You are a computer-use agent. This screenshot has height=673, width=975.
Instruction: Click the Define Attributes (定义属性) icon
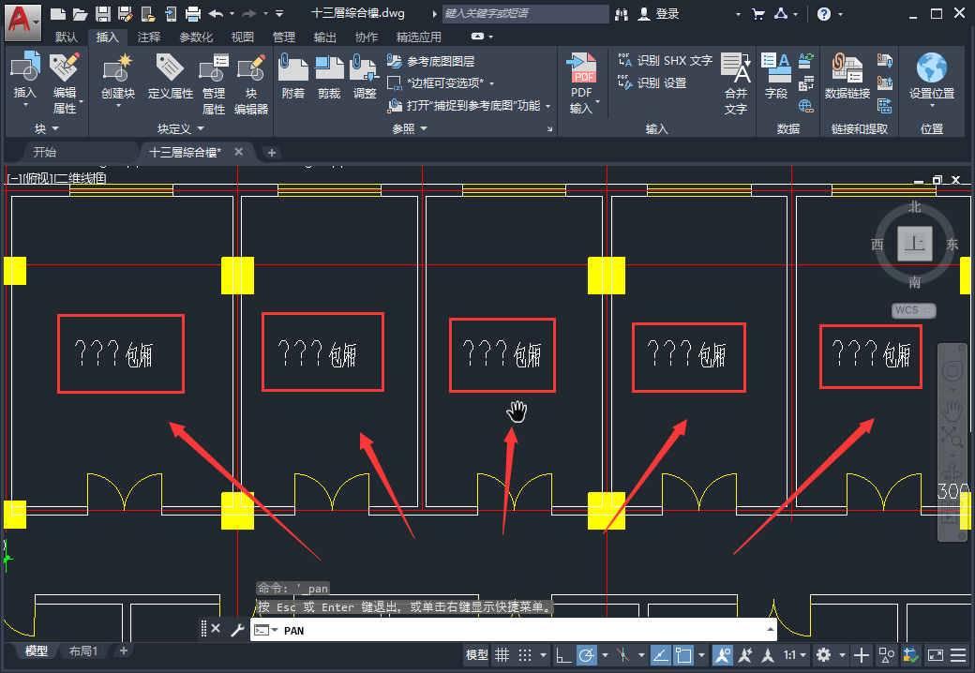(171, 76)
